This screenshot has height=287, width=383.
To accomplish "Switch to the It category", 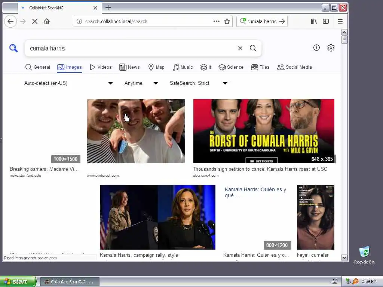I will 206,67.
